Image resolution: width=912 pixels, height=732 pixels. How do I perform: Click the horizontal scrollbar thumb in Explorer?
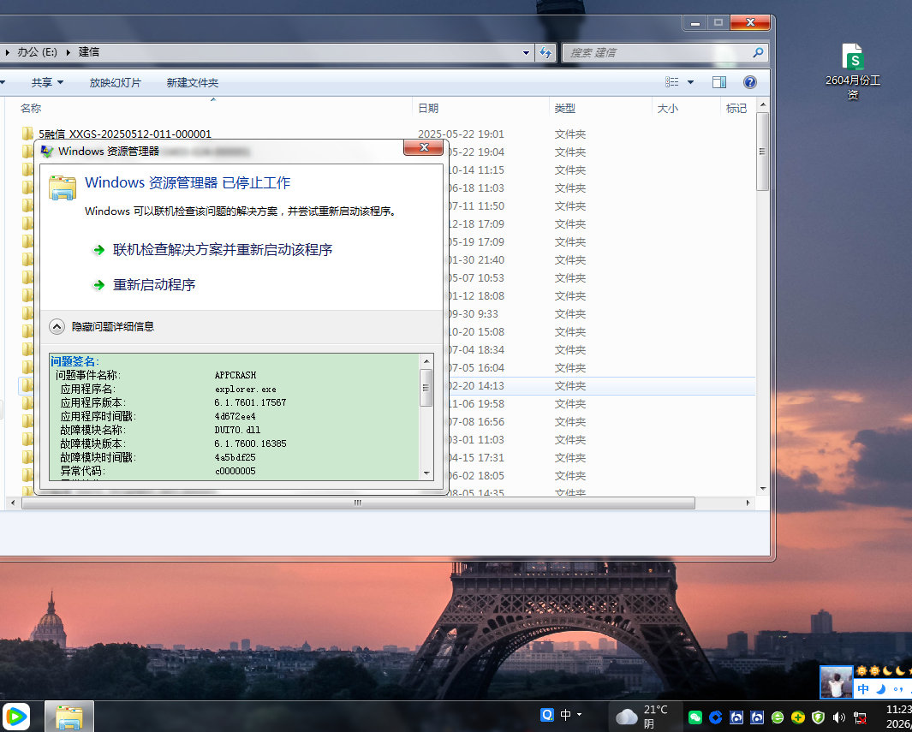[x=358, y=503]
